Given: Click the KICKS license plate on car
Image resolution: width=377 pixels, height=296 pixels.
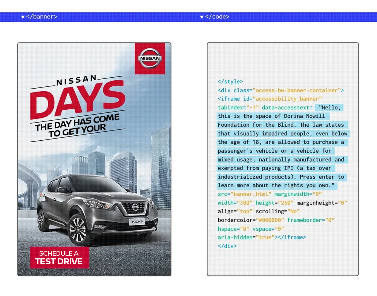Looking at the screenshot, I should coord(137,221).
